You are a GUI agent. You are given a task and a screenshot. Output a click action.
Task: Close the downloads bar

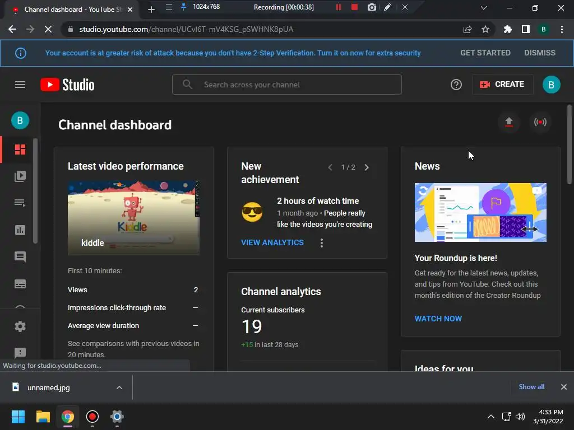(x=564, y=387)
